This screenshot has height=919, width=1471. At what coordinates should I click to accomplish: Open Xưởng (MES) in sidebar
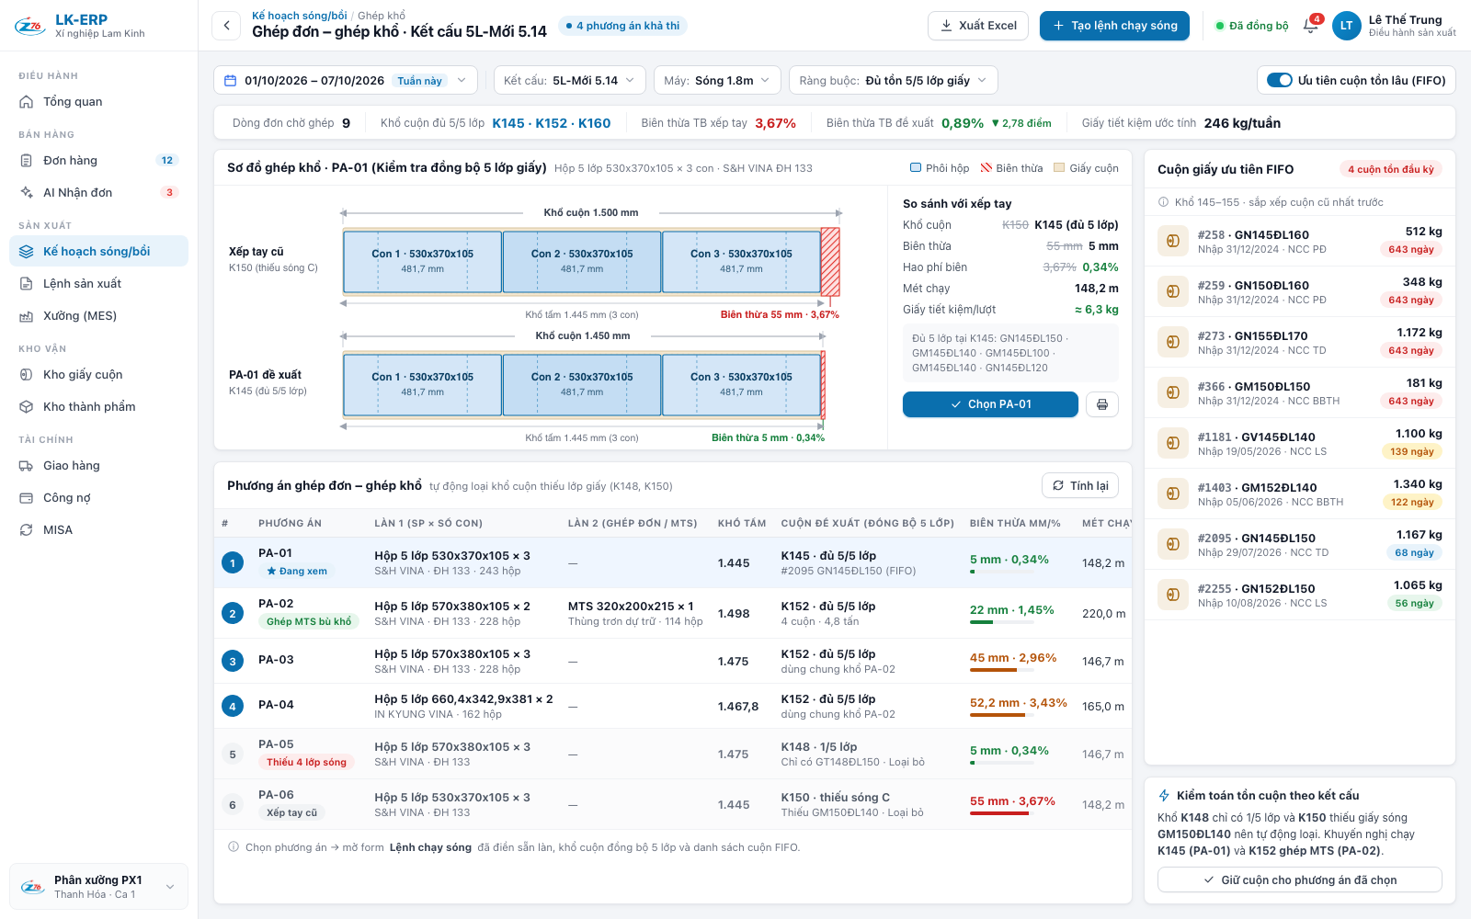(98, 315)
